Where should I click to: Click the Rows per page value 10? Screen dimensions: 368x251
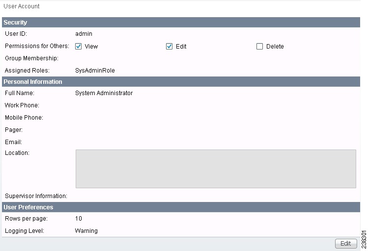(x=79, y=219)
